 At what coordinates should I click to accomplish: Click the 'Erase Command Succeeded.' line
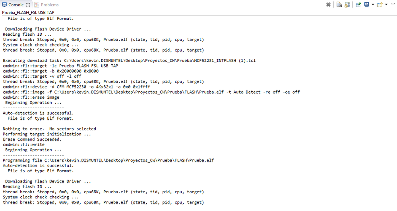click(x=32, y=139)
